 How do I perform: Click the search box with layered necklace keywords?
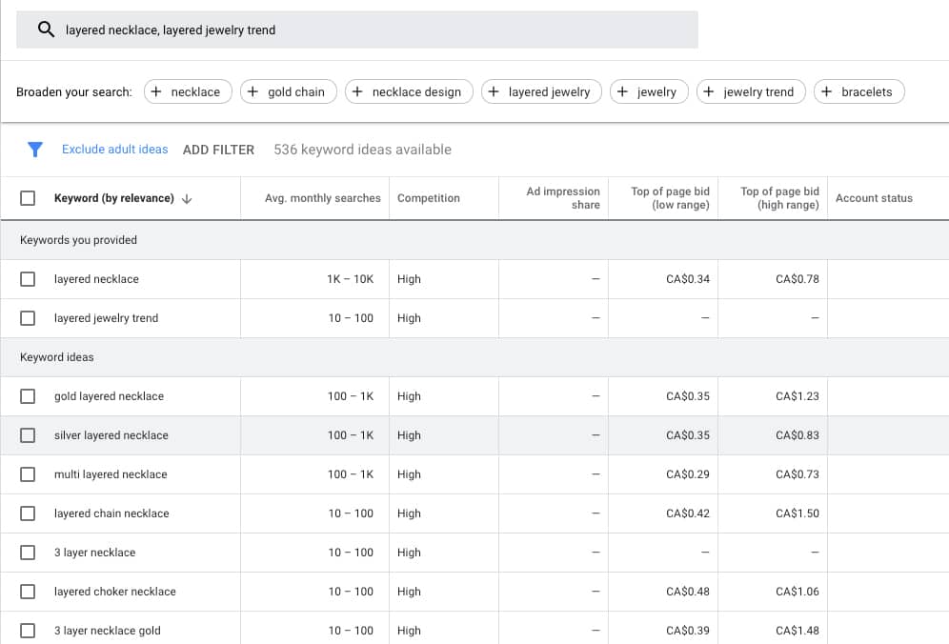click(x=357, y=30)
